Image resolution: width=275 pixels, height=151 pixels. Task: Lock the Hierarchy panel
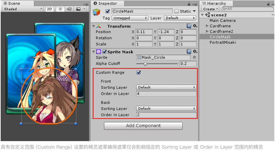269,4
